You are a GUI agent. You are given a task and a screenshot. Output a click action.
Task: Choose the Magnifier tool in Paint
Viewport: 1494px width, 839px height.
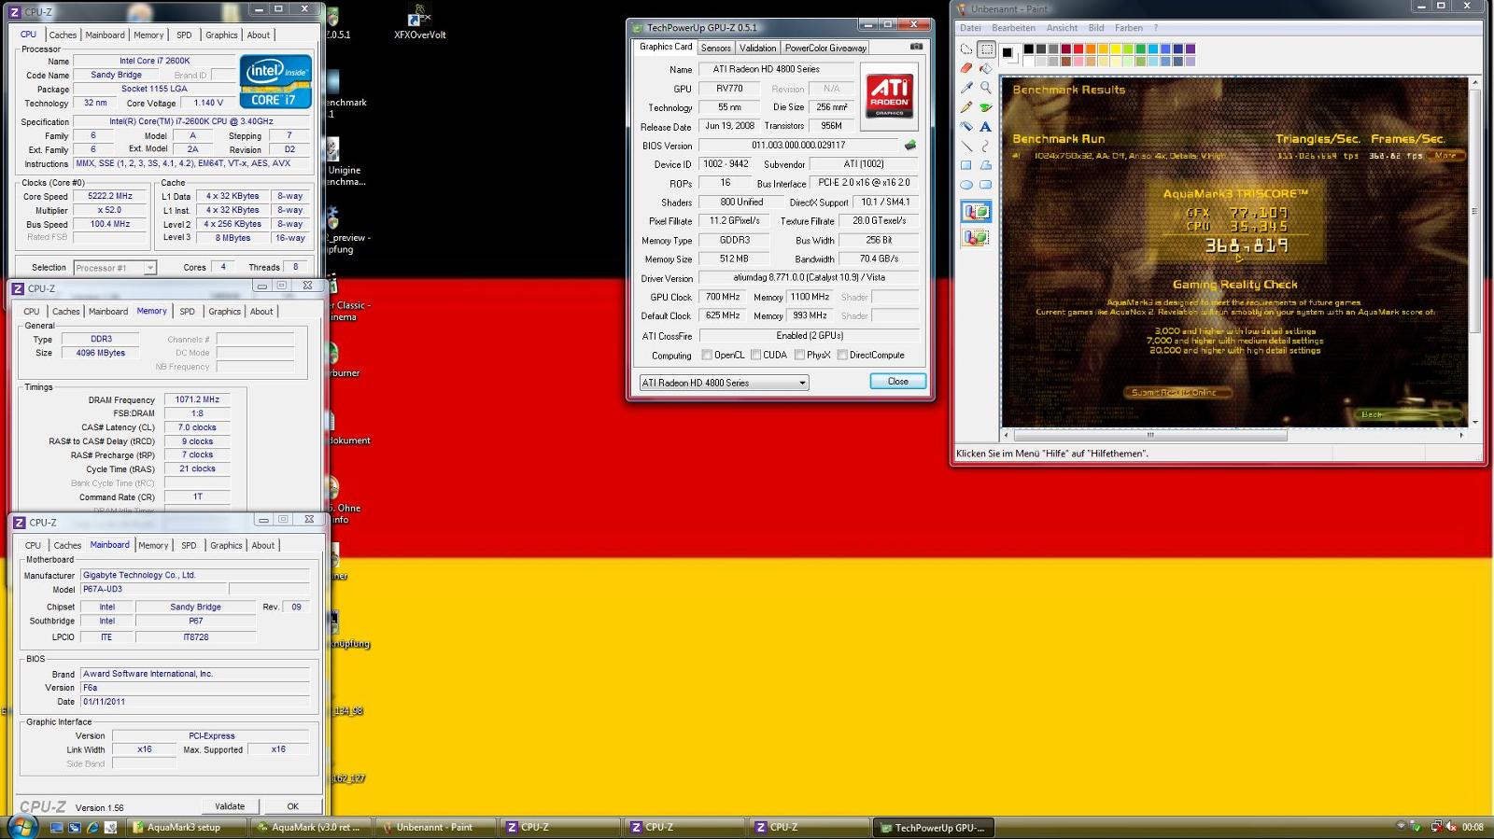click(x=986, y=88)
